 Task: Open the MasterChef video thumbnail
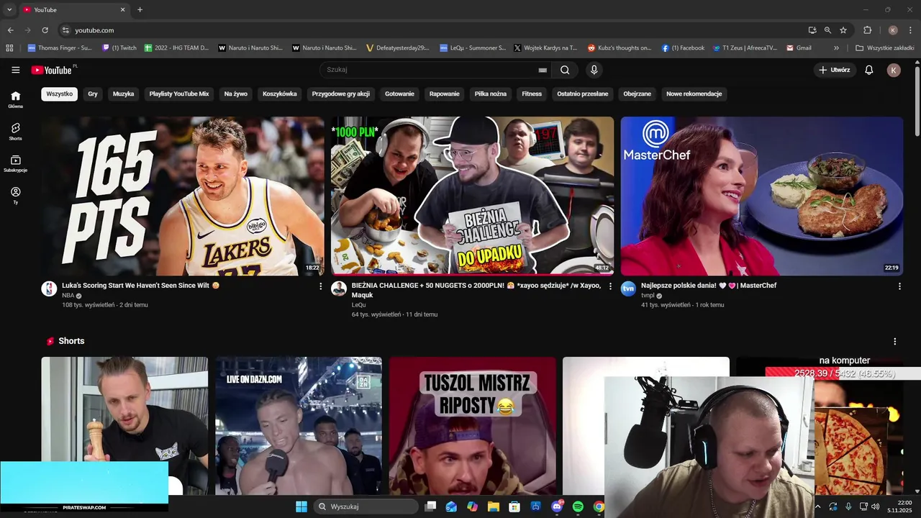(762, 196)
